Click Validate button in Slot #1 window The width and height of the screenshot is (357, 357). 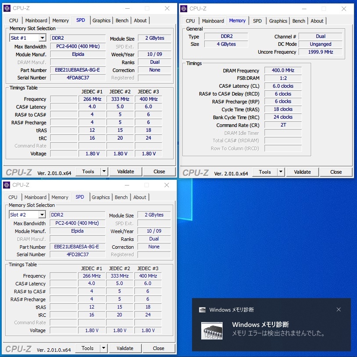click(x=126, y=172)
